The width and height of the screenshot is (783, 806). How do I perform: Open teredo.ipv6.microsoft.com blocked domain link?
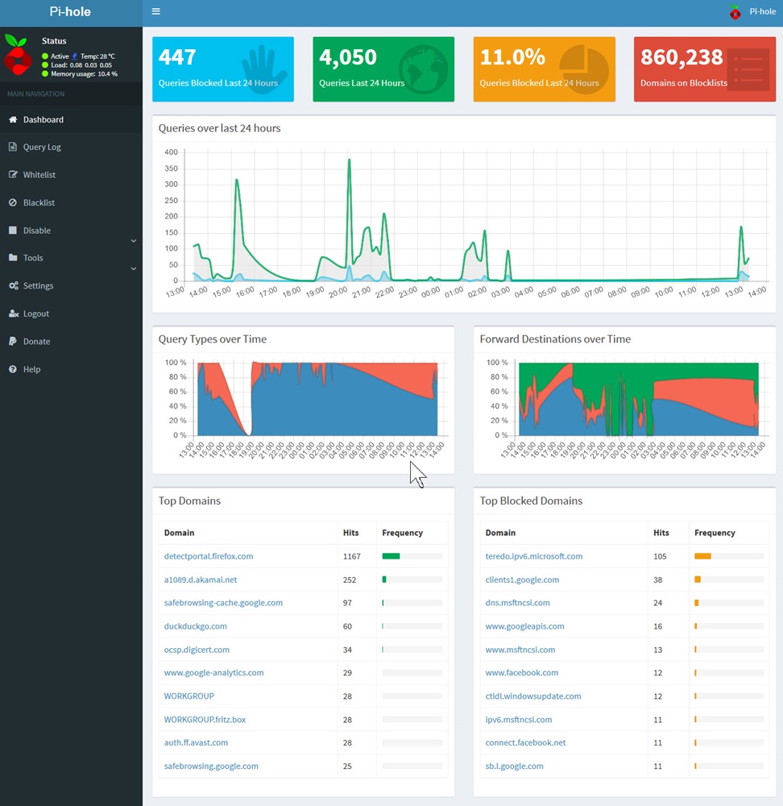[x=533, y=556]
